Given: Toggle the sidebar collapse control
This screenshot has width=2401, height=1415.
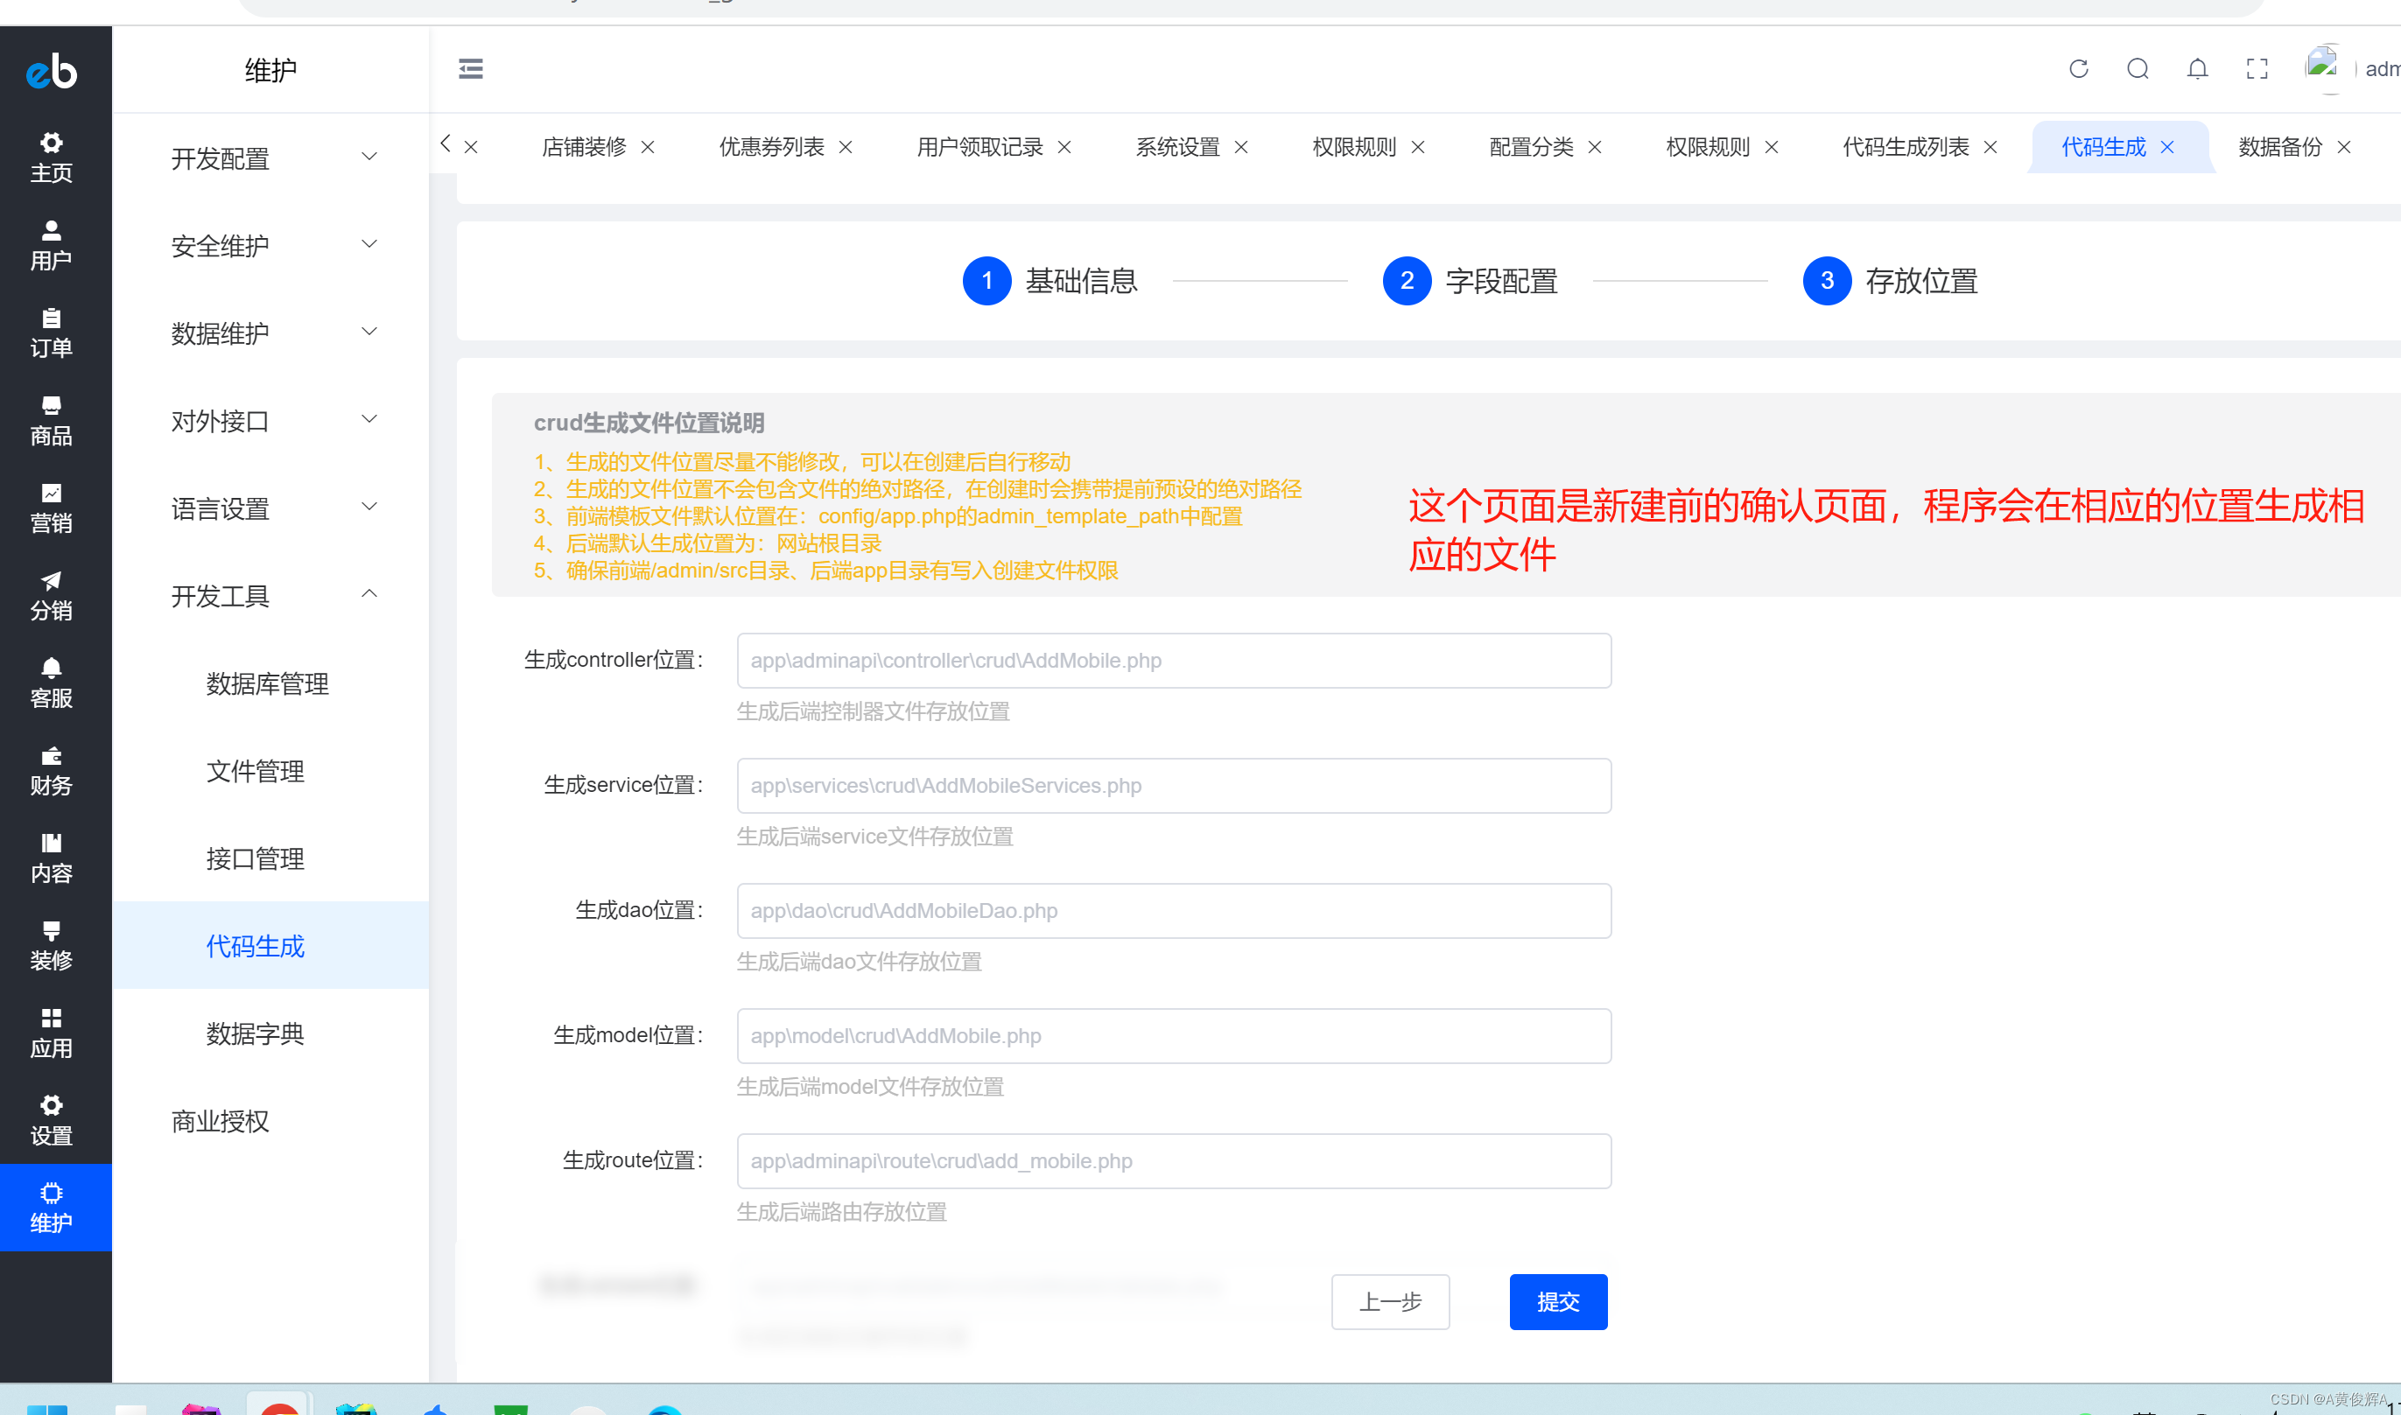Looking at the screenshot, I should pos(470,68).
